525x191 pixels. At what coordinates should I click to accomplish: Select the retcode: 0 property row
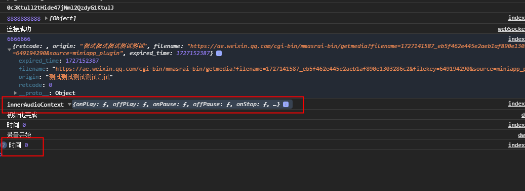coord(35,85)
